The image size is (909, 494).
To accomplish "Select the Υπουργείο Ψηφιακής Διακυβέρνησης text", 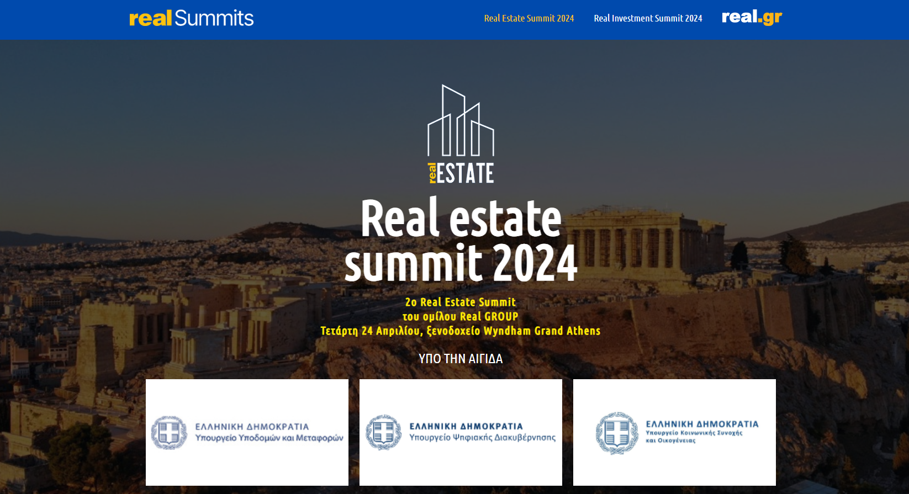I will click(x=482, y=438).
